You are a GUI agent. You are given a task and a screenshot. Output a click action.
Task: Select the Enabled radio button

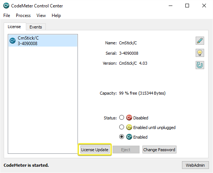[x=121, y=137]
